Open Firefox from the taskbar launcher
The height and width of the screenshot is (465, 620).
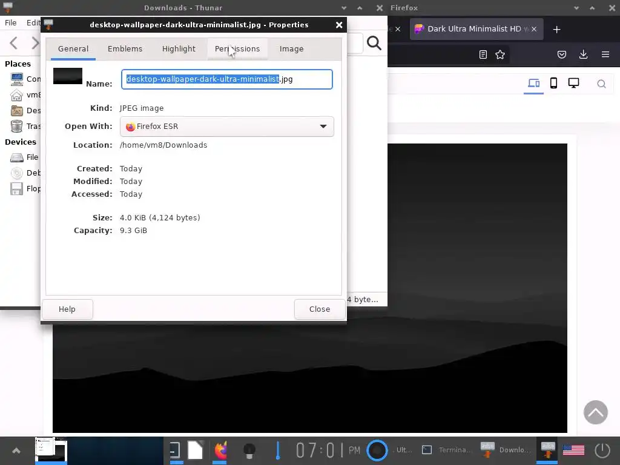pyautogui.click(x=220, y=450)
